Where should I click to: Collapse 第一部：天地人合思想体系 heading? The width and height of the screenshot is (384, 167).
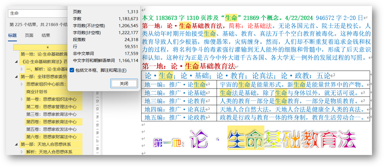(16, 144)
